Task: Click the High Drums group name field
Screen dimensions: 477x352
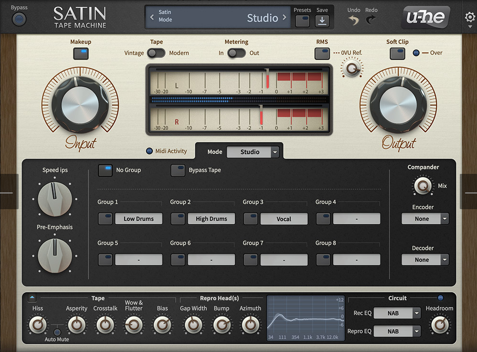Action: click(x=212, y=219)
